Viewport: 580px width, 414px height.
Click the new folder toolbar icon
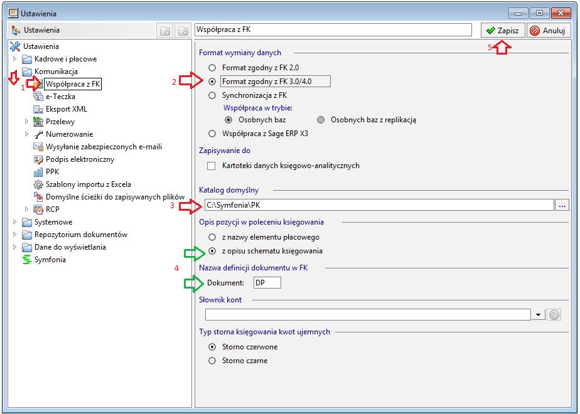tap(165, 31)
